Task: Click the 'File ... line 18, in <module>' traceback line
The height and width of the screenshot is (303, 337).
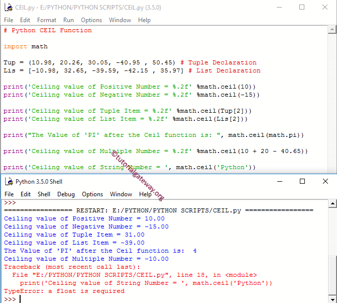Action: (135, 275)
